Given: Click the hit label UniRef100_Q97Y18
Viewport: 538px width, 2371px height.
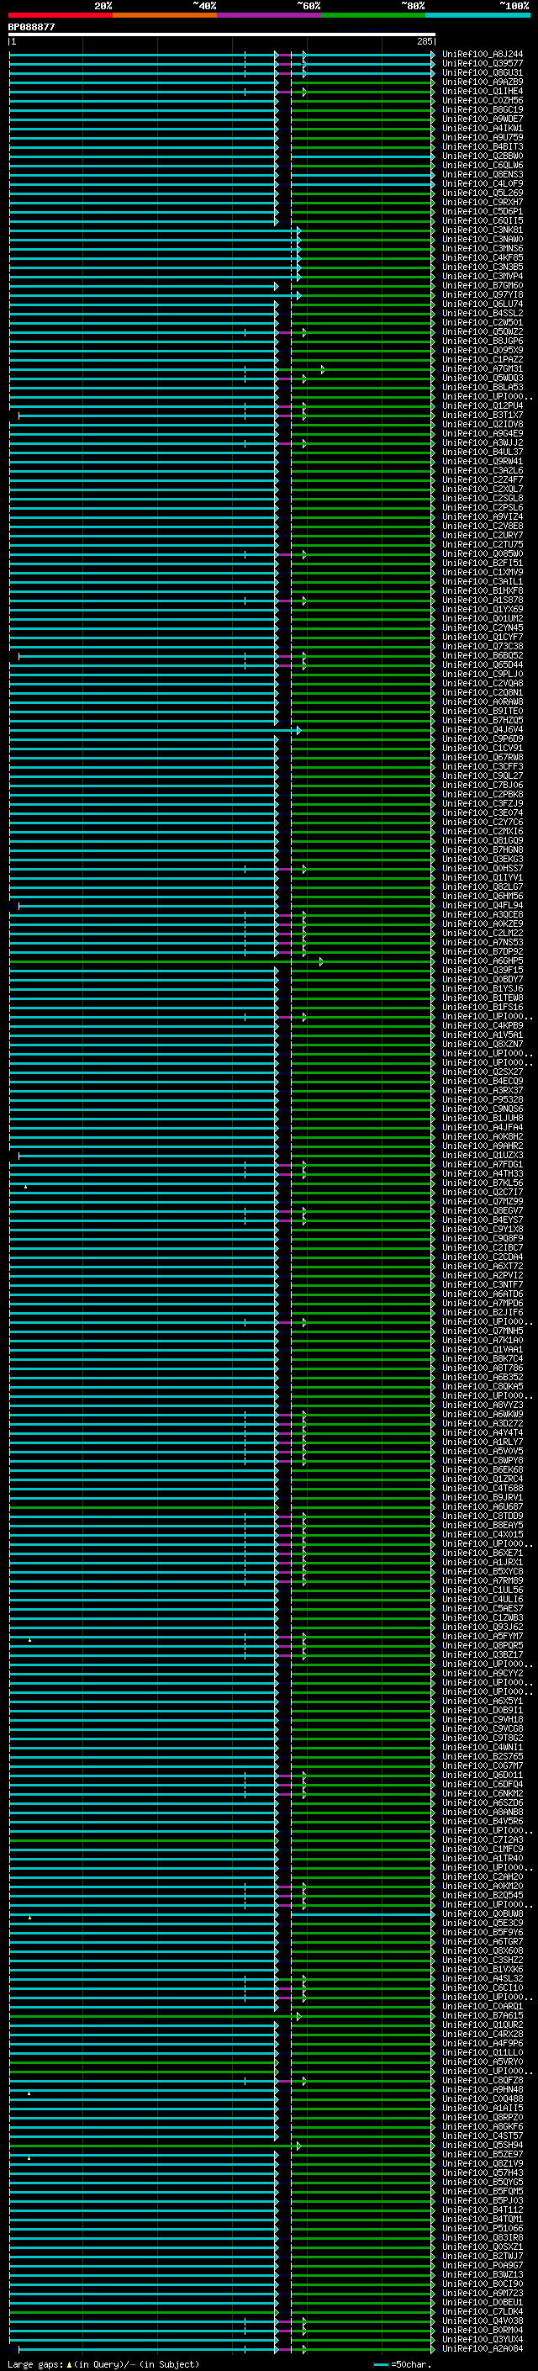Looking at the screenshot, I should click(x=483, y=294).
